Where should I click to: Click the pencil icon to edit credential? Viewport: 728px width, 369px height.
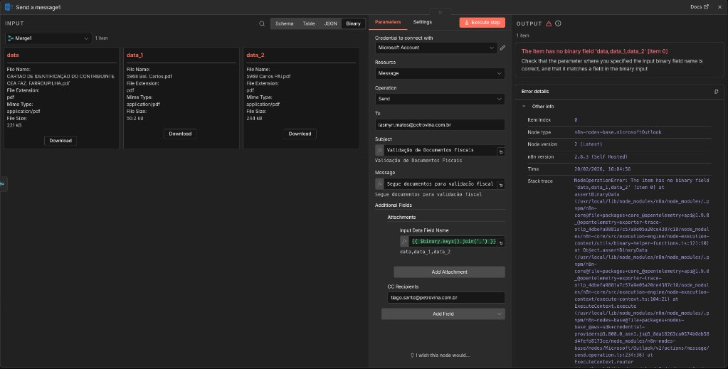(502, 48)
